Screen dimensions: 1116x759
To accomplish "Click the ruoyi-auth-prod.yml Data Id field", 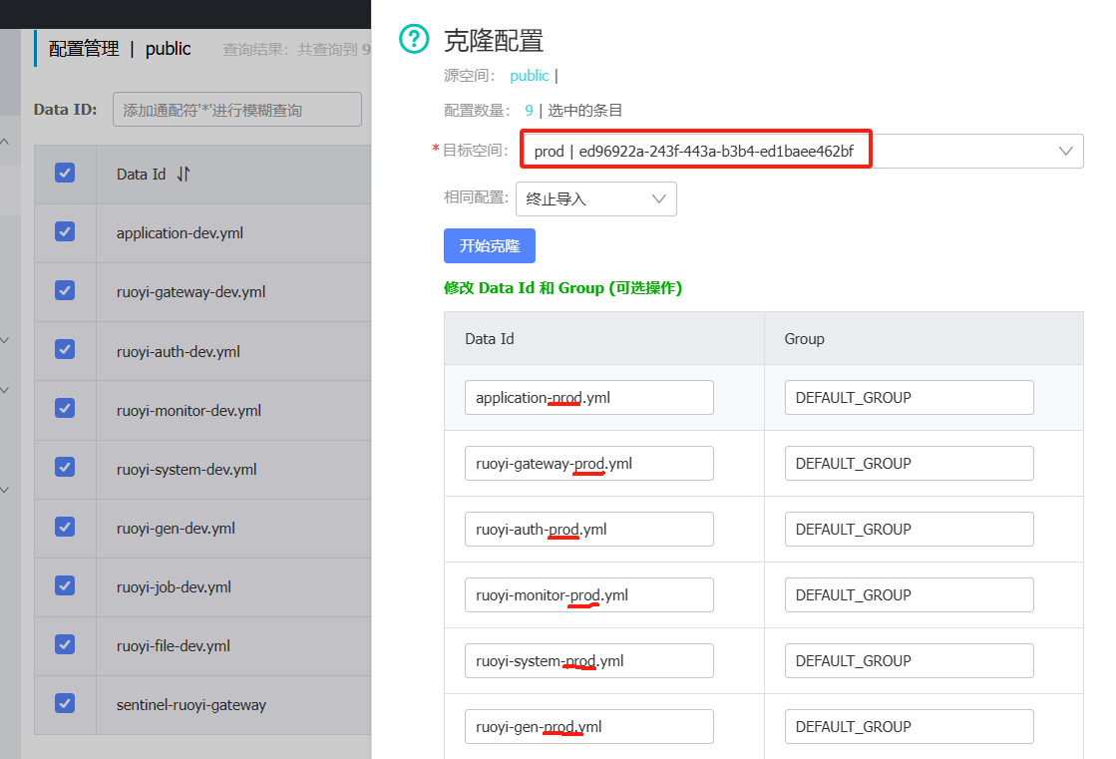I will [588, 529].
